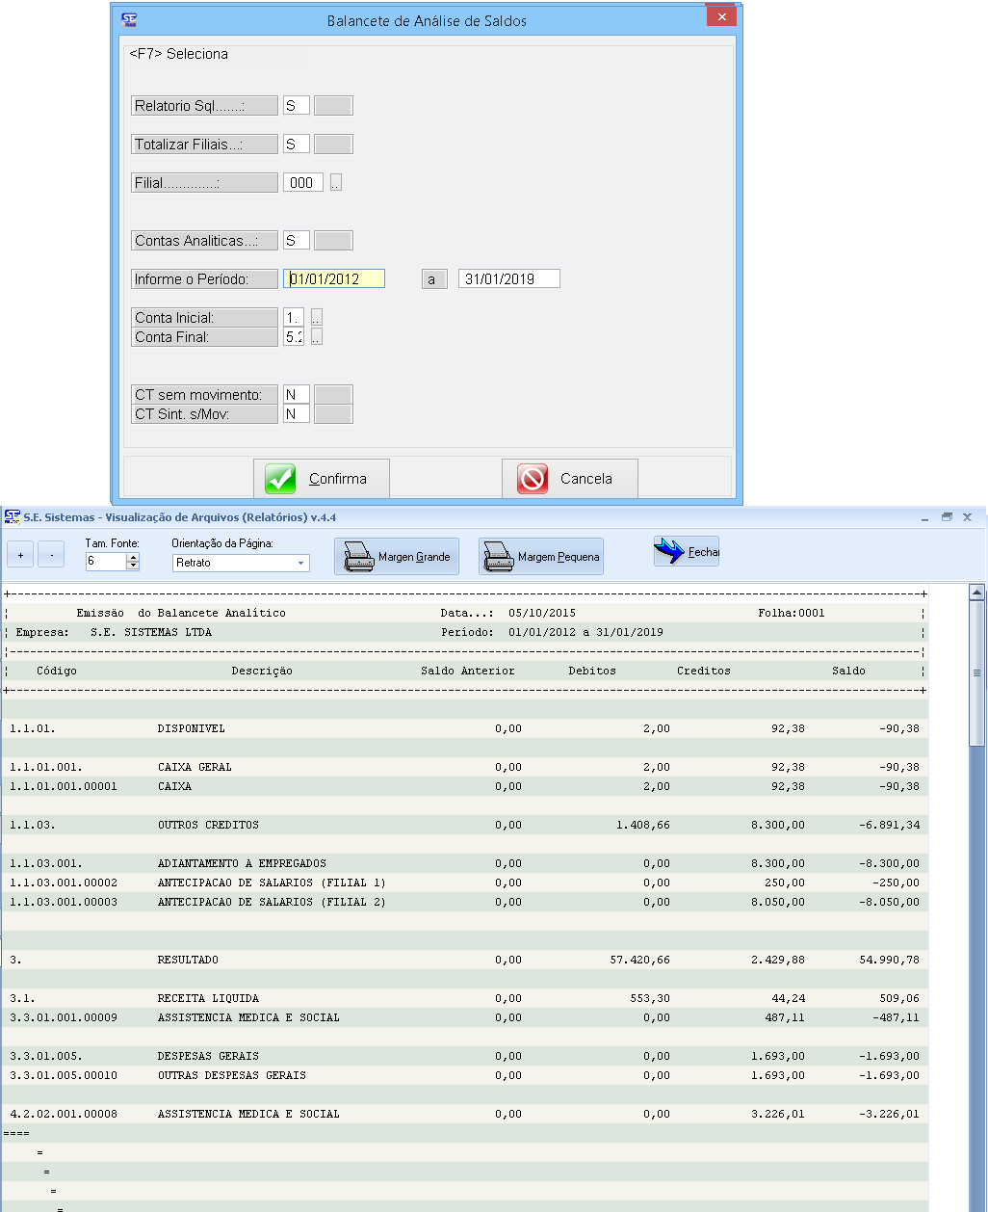The width and height of the screenshot is (988, 1212).
Task: Increase the Tam. Fonte value with the up arrow
Action: [133, 558]
